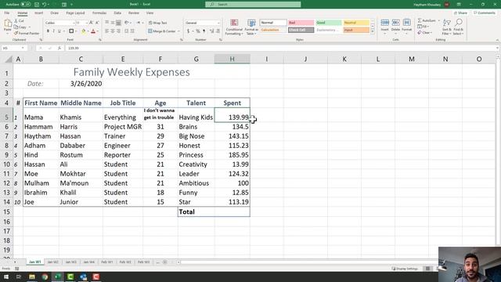Screen dimensions: 501x282
Task: Open Sort & Filter menu
Action: point(447,27)
